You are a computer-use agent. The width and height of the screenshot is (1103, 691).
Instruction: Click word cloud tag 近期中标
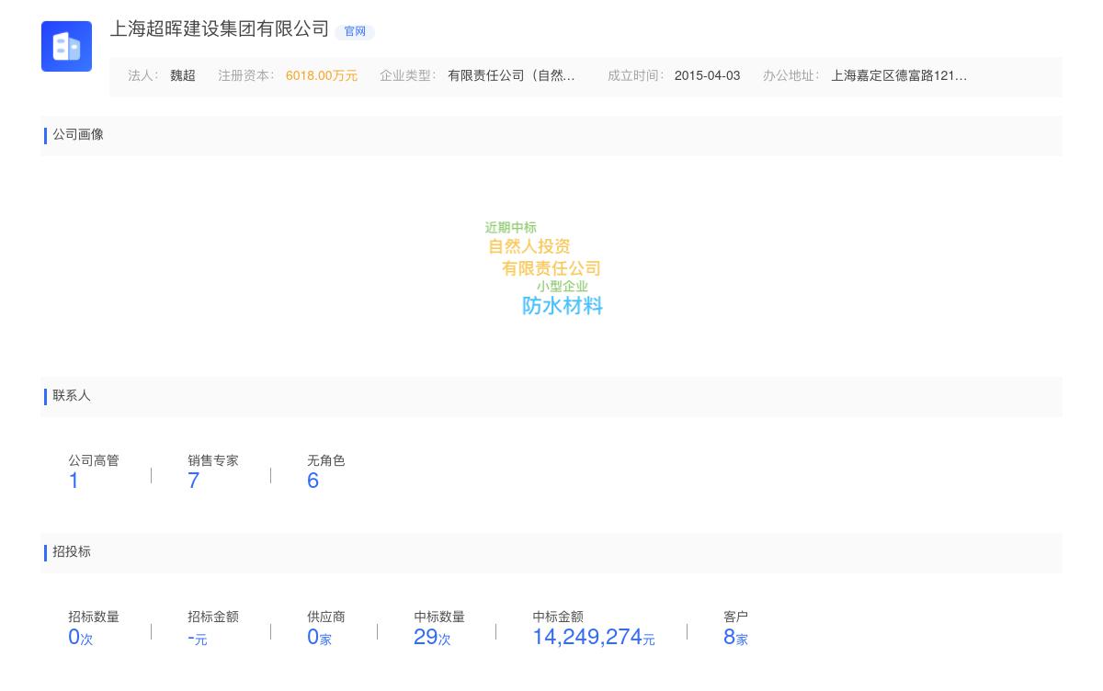(x=511, y=228)
